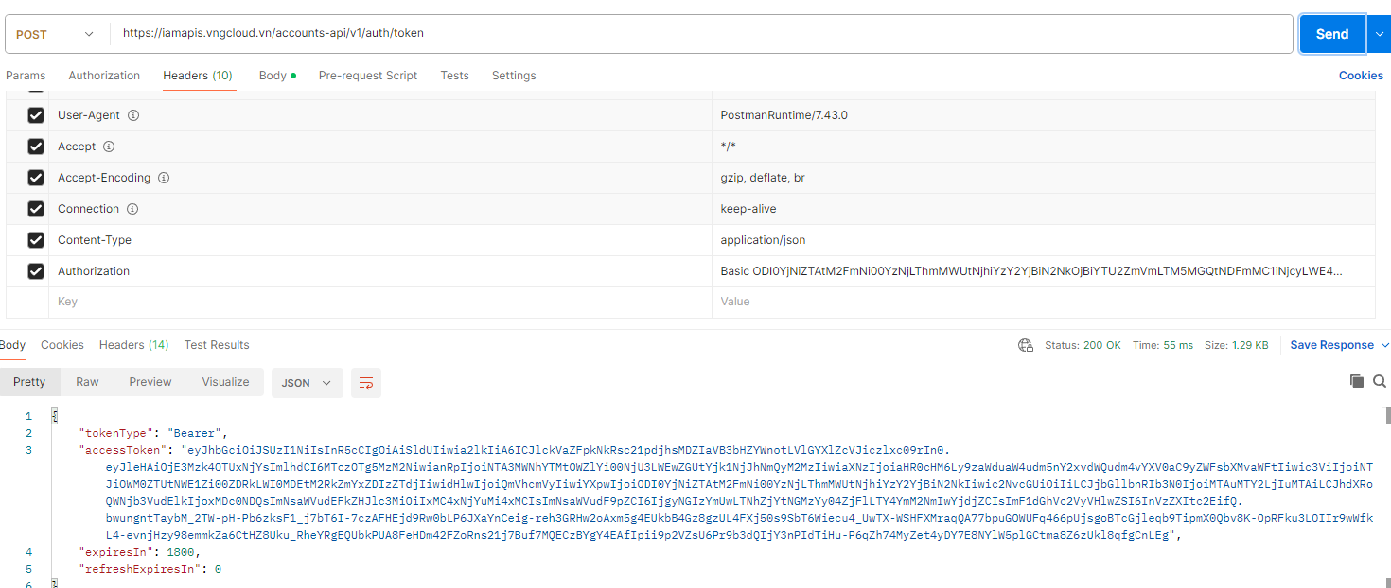Click the User-Agent info icon
Image resolution: width=1391 pixels, height=588 pixels.
pos(133,115)
